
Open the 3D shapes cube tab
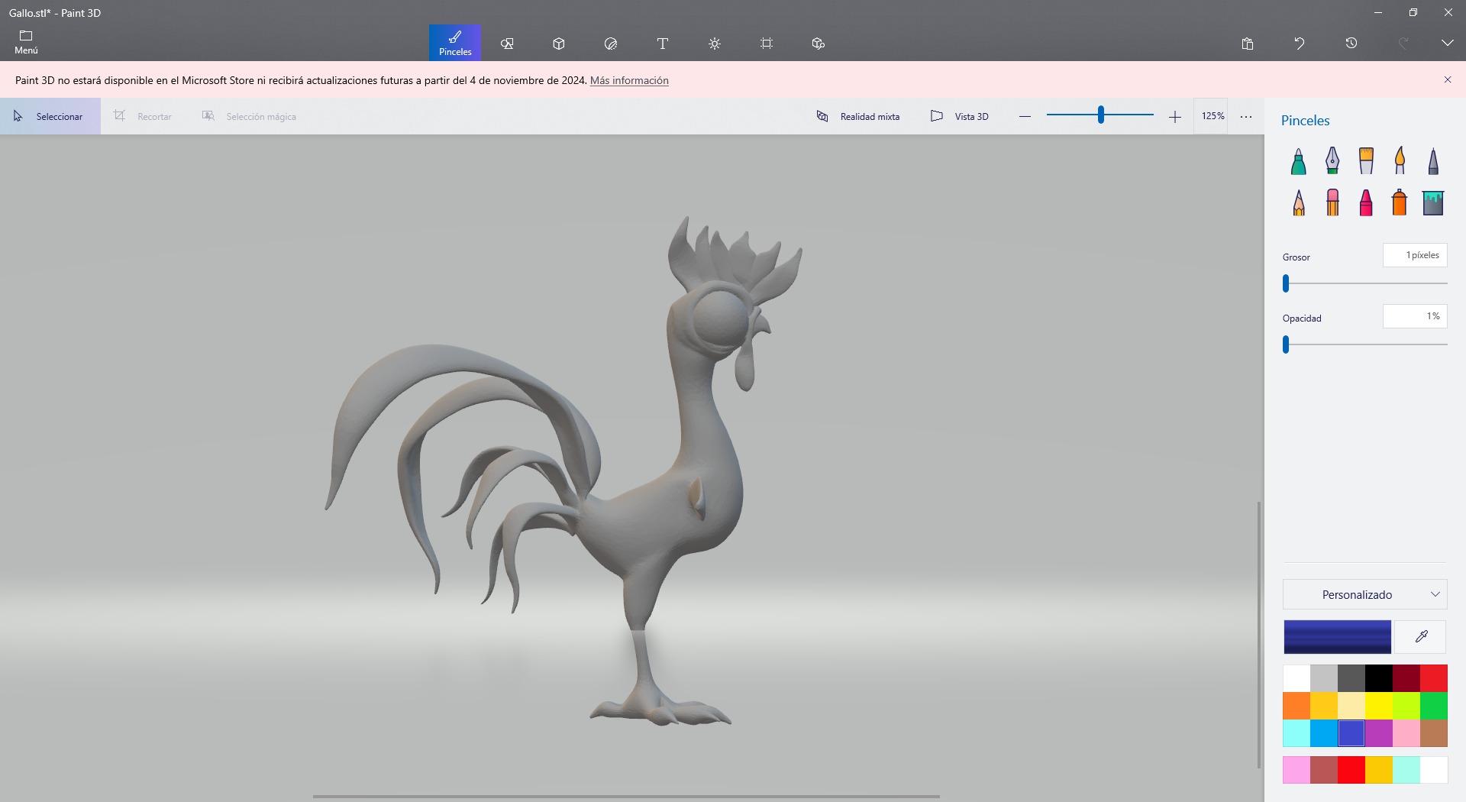tap(559, 44)
